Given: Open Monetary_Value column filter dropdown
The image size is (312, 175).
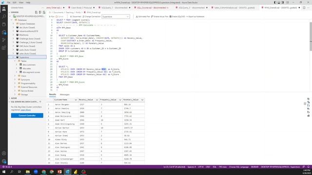Looking at the screenshot, I should tap(142, 100).
